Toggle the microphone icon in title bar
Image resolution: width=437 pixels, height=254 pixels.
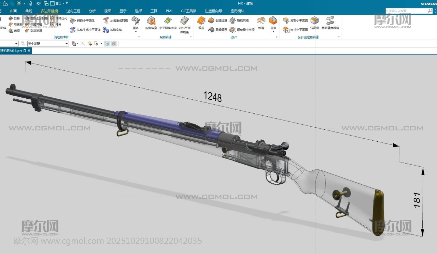pos(31,3)
